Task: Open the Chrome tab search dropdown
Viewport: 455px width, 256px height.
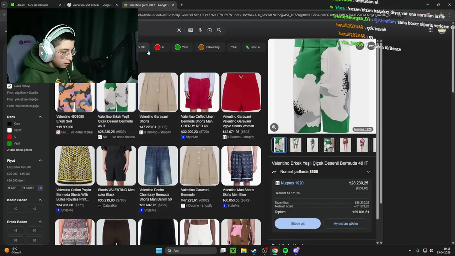Action: [4, 5]
